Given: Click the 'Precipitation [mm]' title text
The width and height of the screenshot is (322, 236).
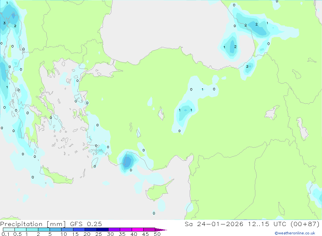Looking at the screenshot, I should point(33,224).
